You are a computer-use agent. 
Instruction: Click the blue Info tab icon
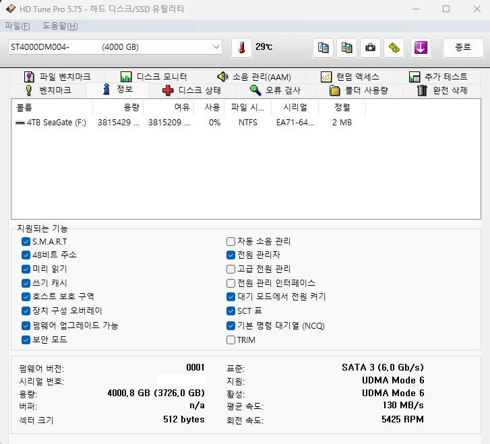[x=106, y=90]
